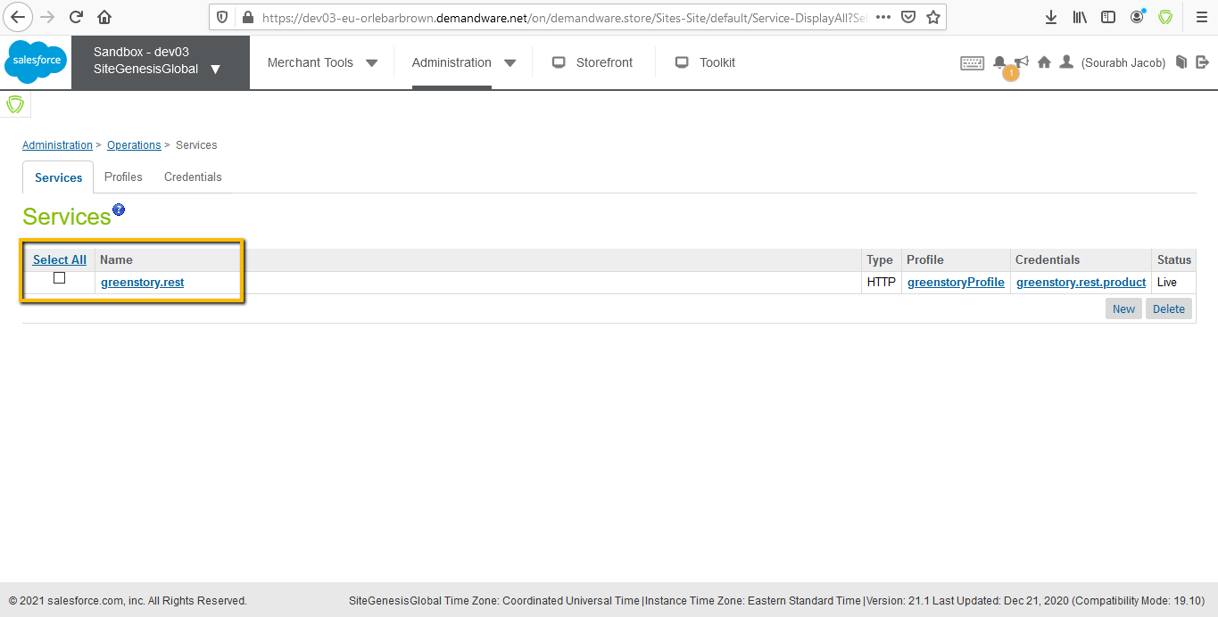The height and width of the screenshot is (617, 1218).
Task: Open the greenstoryProfile link
Action: 956,283
